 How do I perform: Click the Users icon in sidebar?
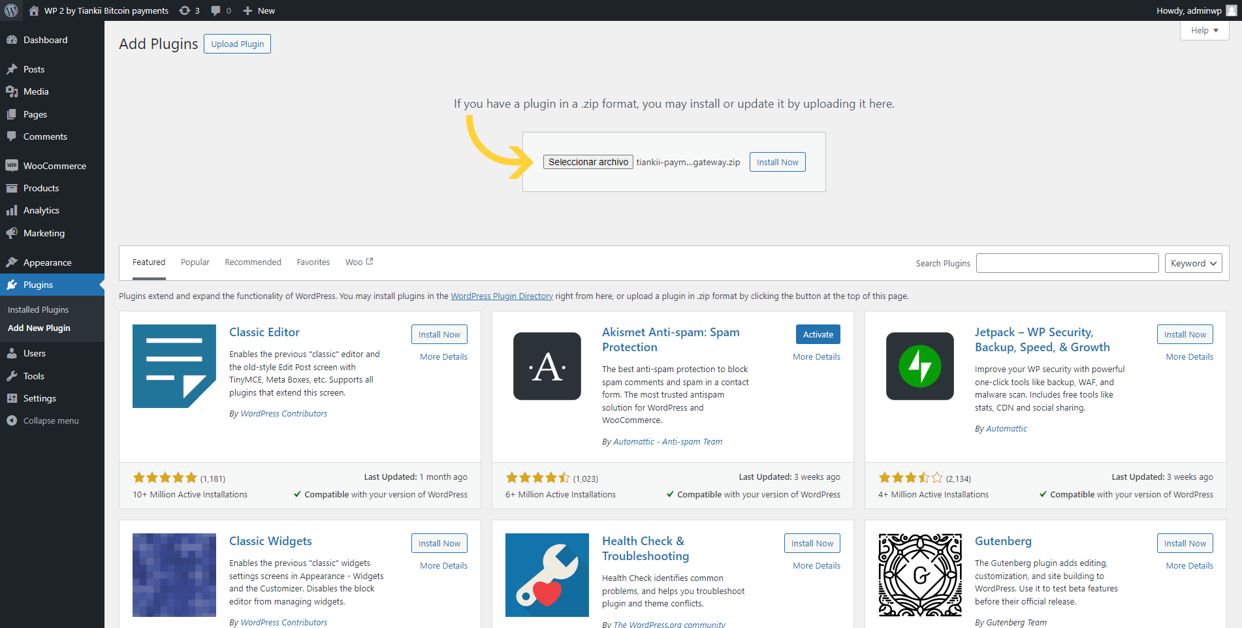[x=12, y=353]
